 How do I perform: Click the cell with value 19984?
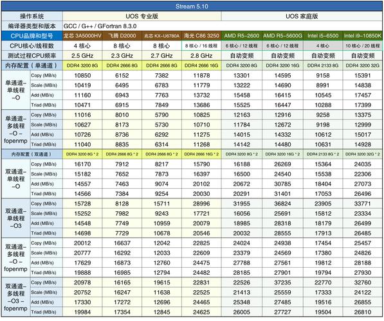pyautogui.click(x=82, y=312)
